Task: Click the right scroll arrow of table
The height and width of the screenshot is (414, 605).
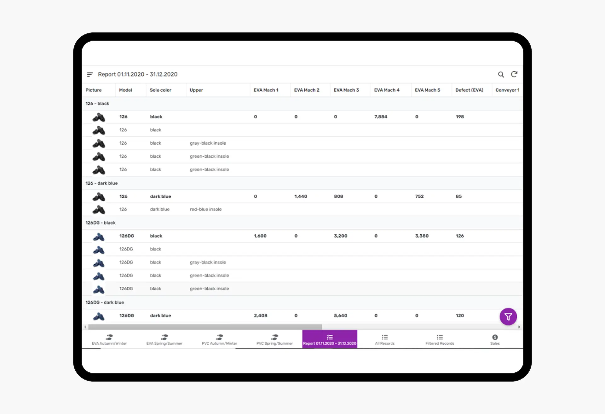Action: [519, 327]
